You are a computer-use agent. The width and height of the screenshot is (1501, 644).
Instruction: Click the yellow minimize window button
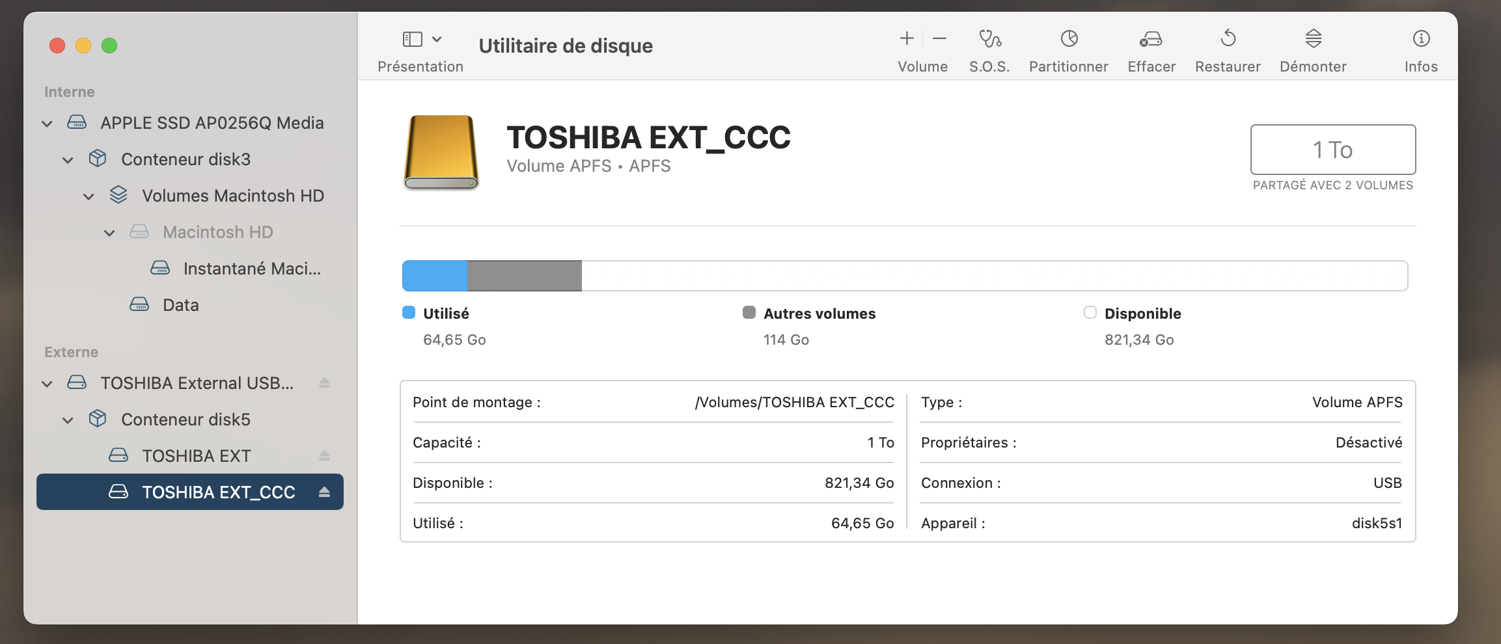tap(83, 46)
